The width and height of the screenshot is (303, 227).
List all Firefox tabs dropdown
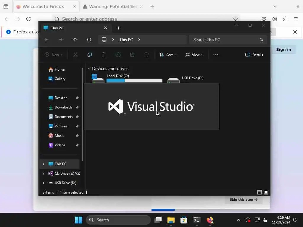(275, 7)
